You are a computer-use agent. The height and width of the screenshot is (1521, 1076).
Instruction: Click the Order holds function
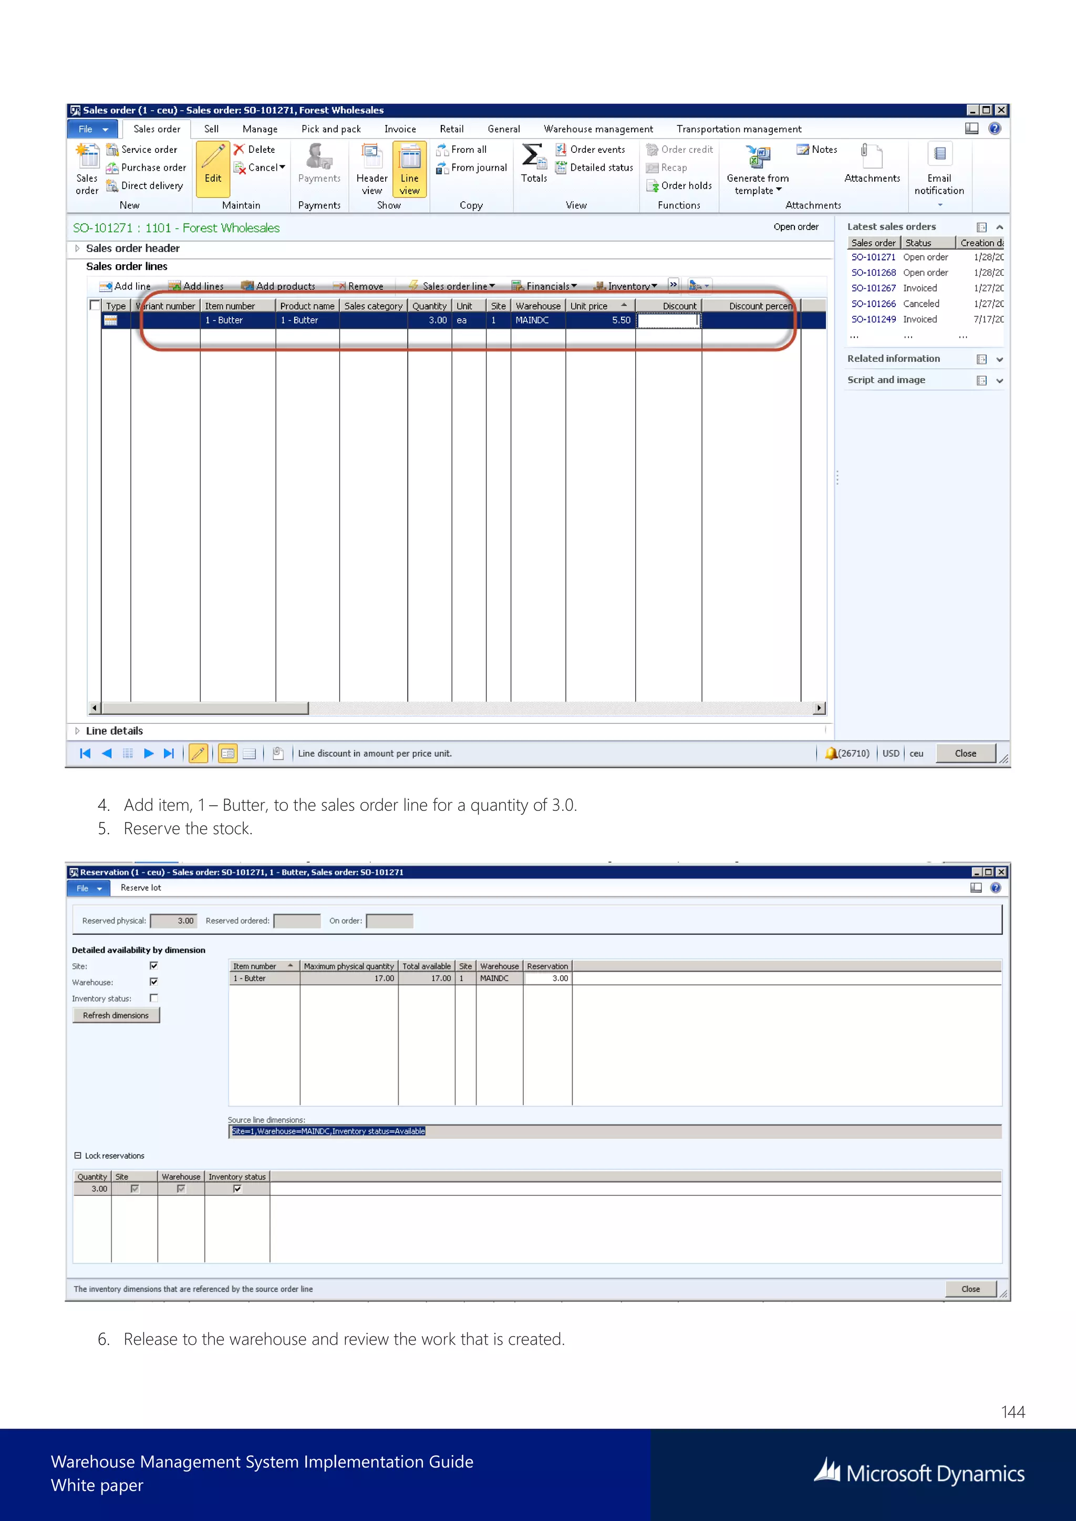679,185
